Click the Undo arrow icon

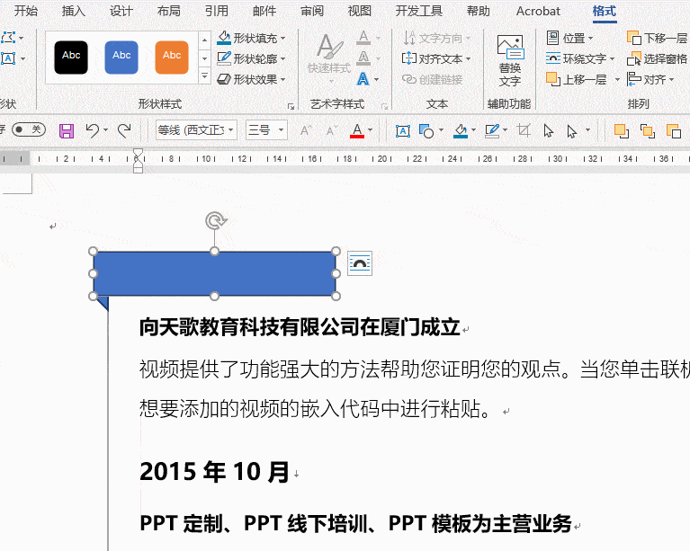[93, 130]
